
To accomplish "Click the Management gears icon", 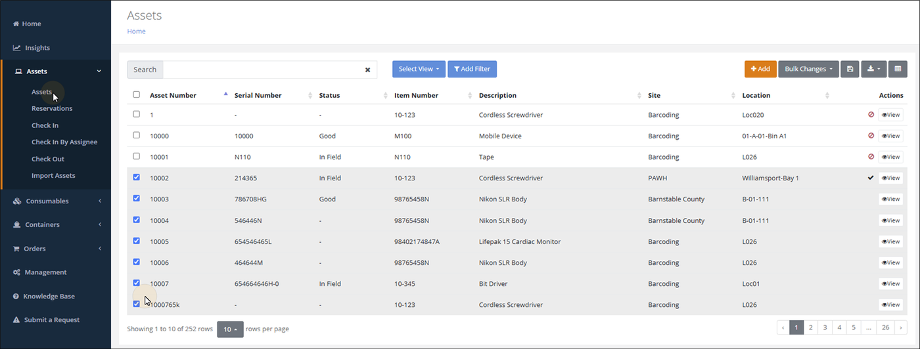I will [16, 272].
